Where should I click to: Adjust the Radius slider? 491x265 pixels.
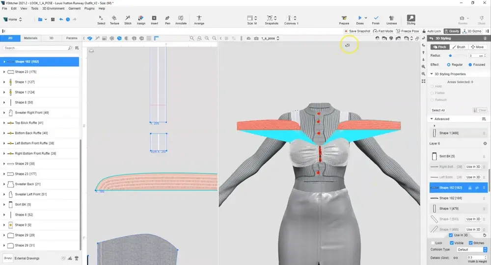click(x=451, y=56)
